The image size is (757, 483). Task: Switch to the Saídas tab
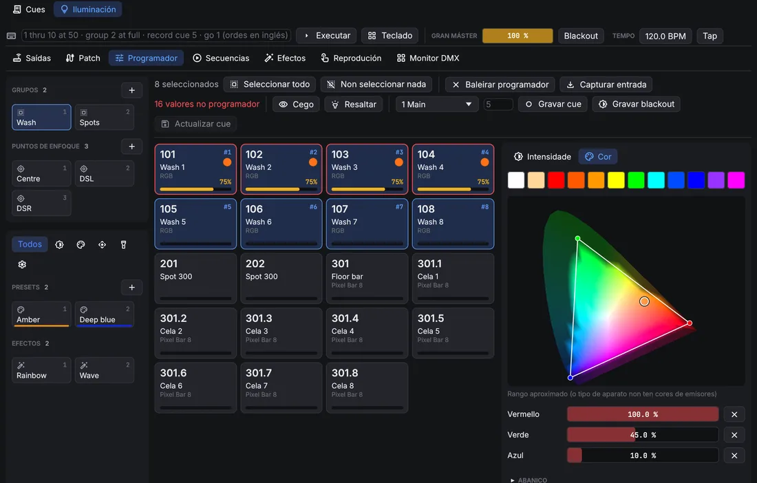pyautogui.click(x=32, y=58)
